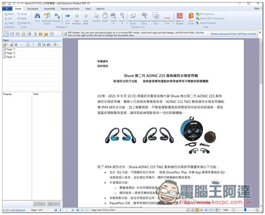Toggle highlighted page layout mode in status bar
265x215 pixels.
coord(197,210)
